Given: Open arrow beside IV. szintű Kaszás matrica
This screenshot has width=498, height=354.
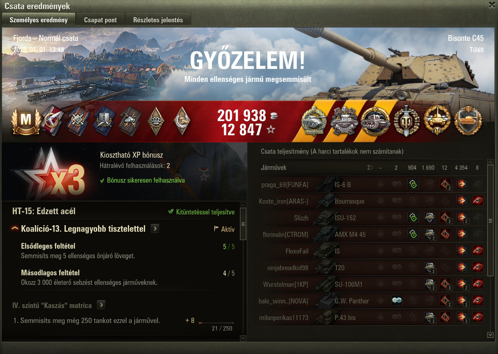Looking at the screenshot, I should click(101, 305).
